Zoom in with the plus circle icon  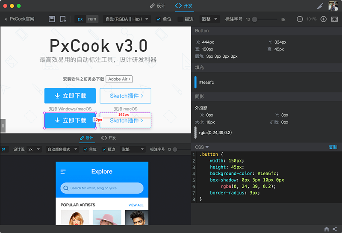tap(324, 19)
